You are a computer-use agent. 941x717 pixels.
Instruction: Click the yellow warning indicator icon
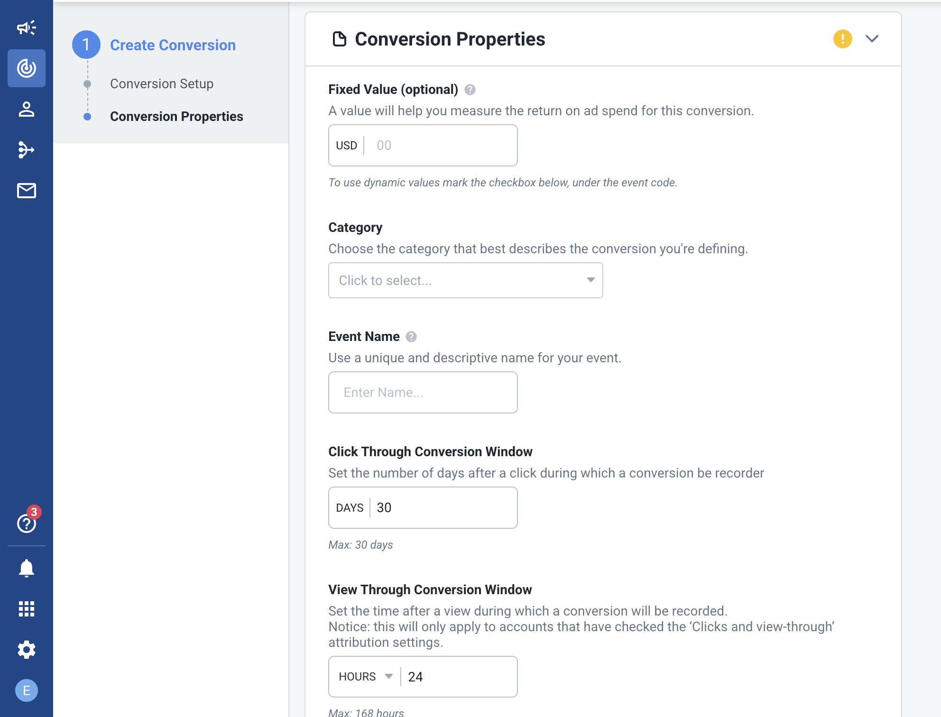click(x=842, y=39)
